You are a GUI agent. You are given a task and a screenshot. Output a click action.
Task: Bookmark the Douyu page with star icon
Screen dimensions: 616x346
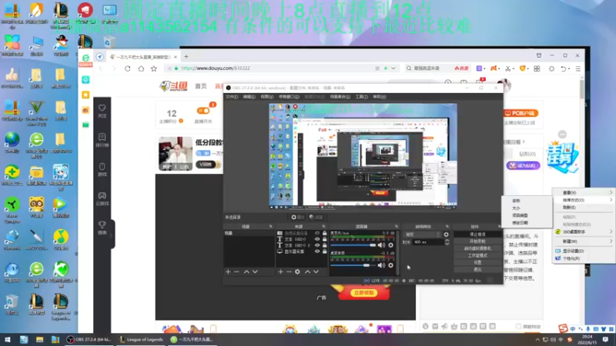pos(154,68)
